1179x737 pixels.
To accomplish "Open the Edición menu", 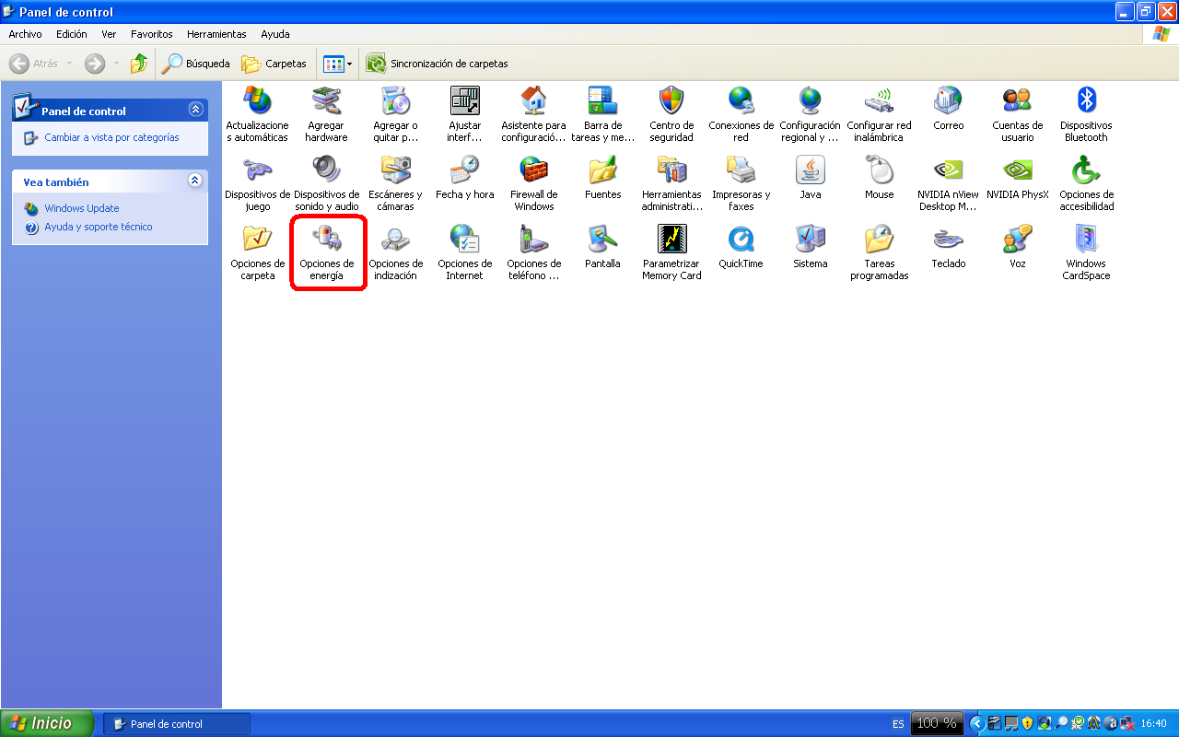I will point(71,34).
